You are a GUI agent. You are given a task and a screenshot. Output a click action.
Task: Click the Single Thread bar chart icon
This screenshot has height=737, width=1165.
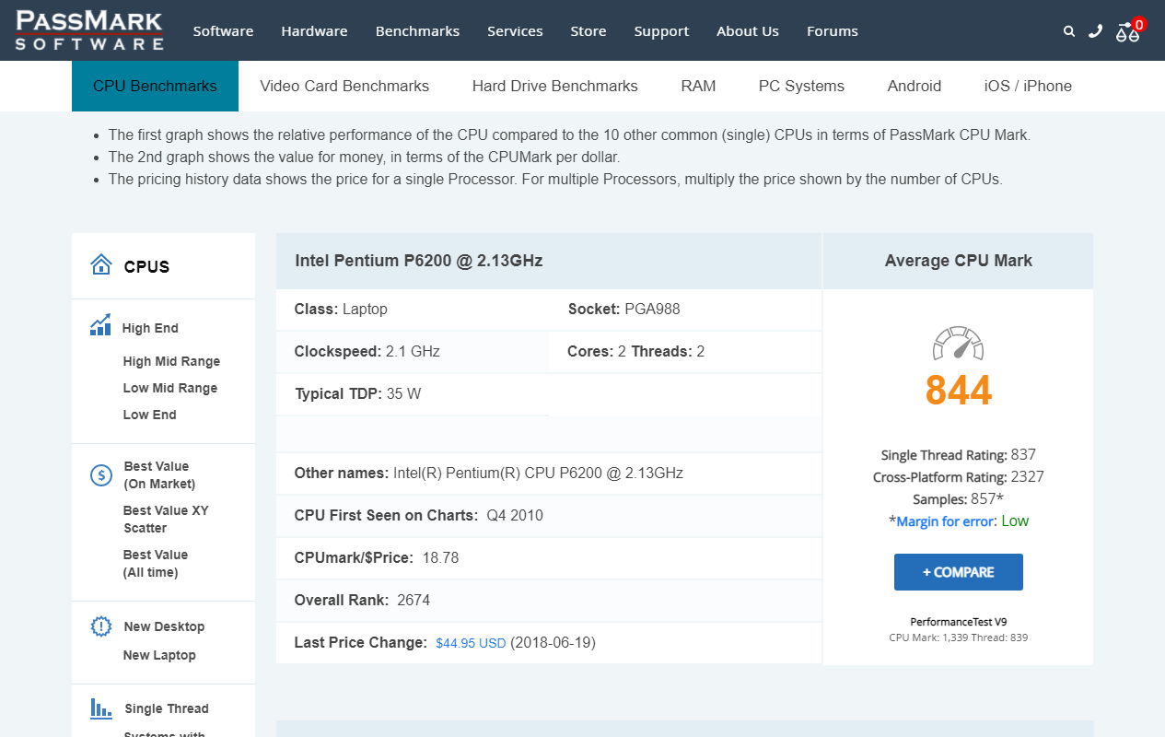pyautogui.click(x=101, y=708)
